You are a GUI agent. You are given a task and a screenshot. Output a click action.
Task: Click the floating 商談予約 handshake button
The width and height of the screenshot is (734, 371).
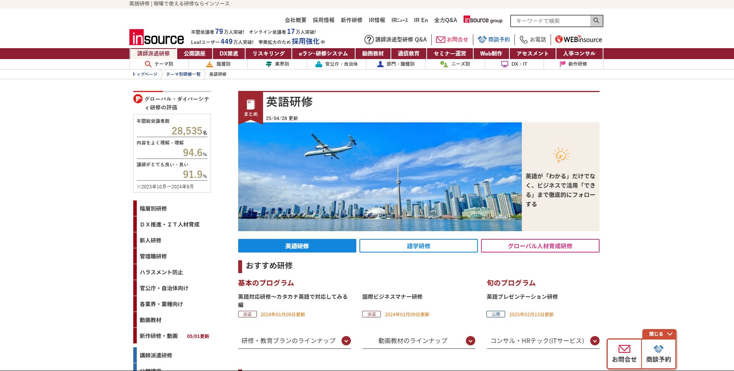658,354
